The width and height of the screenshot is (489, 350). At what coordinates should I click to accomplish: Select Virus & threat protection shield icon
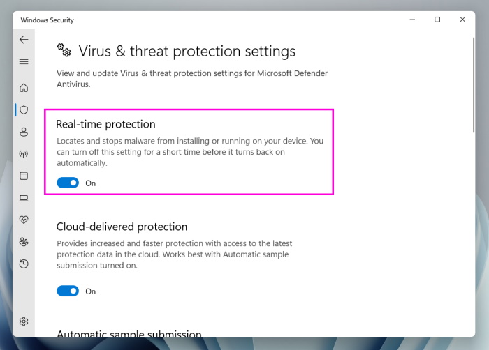click(x=24, y=109)
